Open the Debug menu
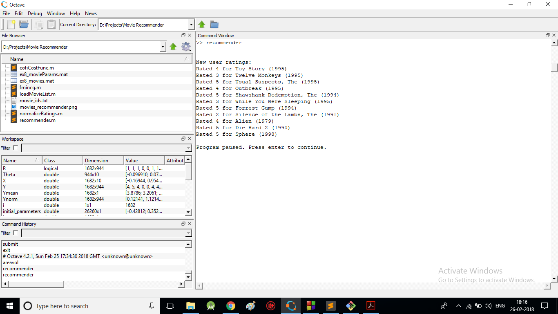Image resolution: width=558 pixels, height=314 pixels. [x=35, y=13]
